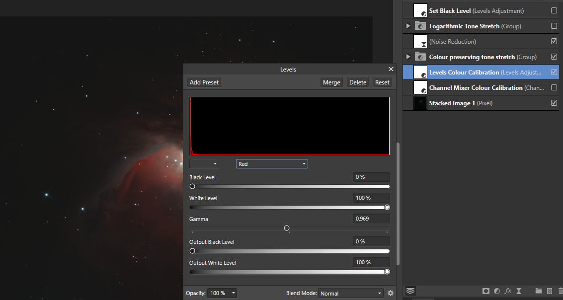
Task: Open the Adjustments half-circle icon in Layers panel
Action: point(497,291)
